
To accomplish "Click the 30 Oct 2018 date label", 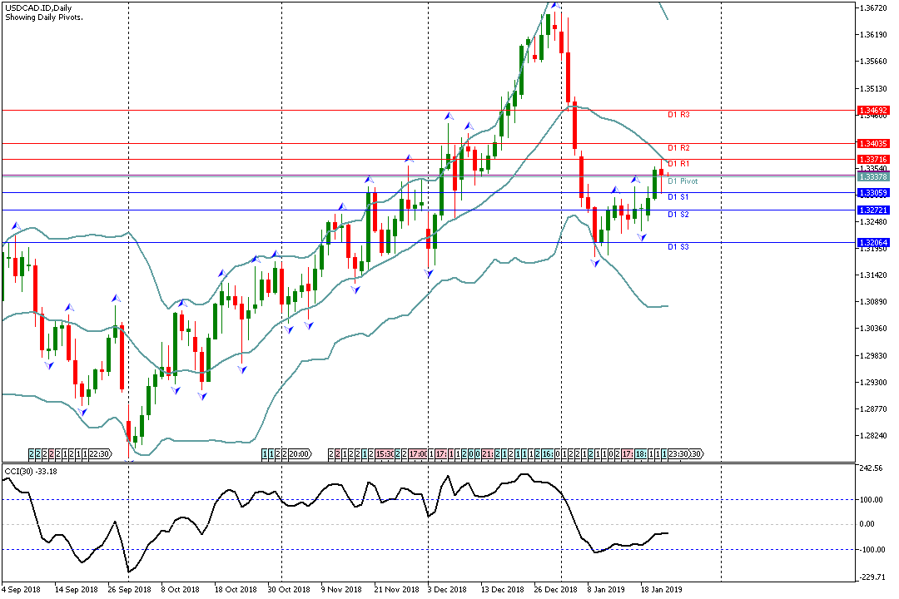I will (289, 590).
